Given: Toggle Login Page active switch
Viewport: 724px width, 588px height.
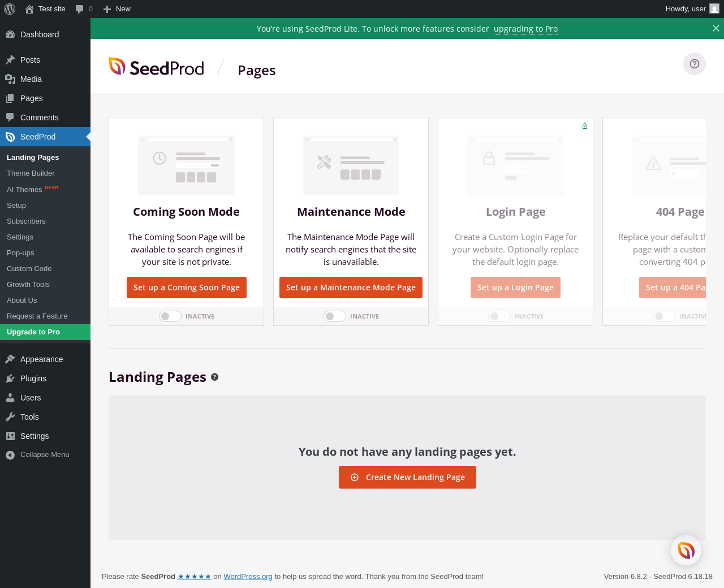Looking at the screenshot, I should tap(499, 316).
